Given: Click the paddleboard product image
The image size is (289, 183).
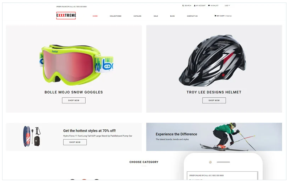Looking at the screenshot, I should point(32,136).
